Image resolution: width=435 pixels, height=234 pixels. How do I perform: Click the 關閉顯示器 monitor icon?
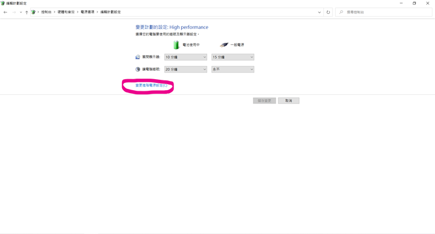coord(138,57)
